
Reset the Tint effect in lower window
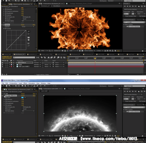coord(23,94)
